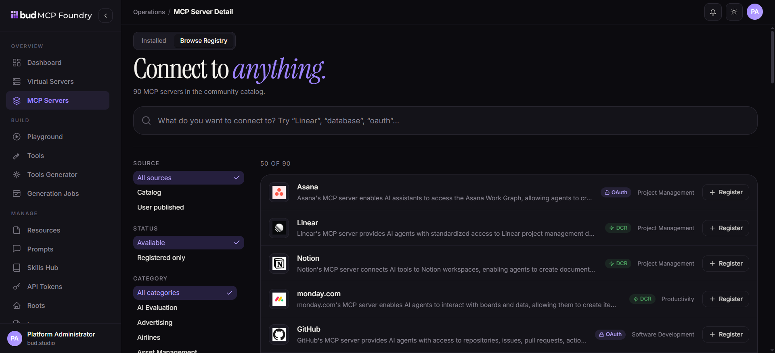Open the Playground page
The image size is (775, 353).
click(58, 137)
